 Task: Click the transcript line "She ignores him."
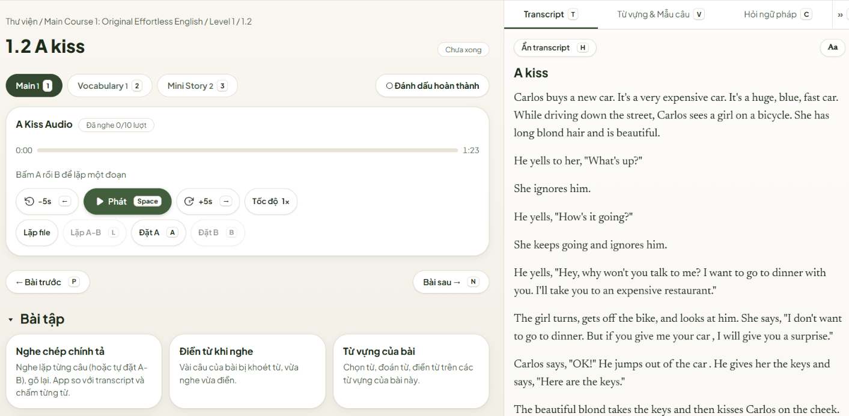coord(552,189)
